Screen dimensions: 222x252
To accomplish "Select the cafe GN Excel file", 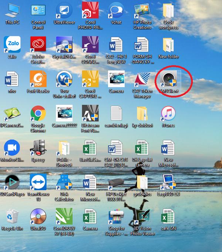I will [168, 216].
